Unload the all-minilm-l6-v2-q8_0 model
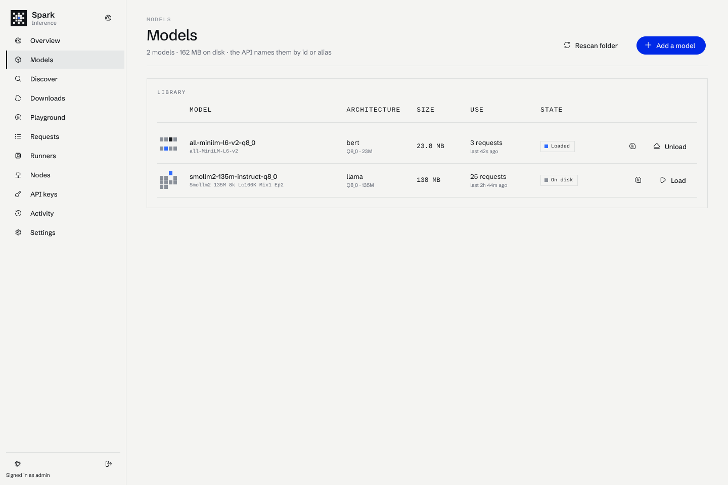728x485 pixels. 670,147
